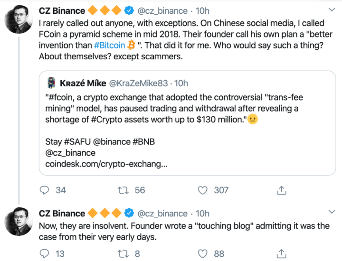Open CZ Binance's avatar on second tweet
342x261 pixels.
click(x=18, y=224)
